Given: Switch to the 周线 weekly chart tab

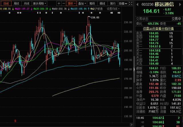Looking at the screenshot, I should click(16, 3).
